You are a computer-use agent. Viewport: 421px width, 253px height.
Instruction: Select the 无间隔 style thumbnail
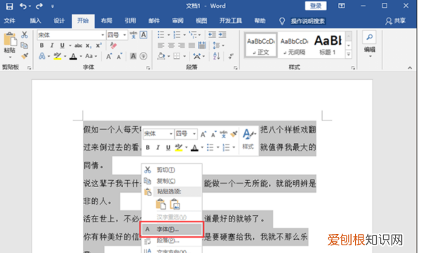(x=294, y=45)
